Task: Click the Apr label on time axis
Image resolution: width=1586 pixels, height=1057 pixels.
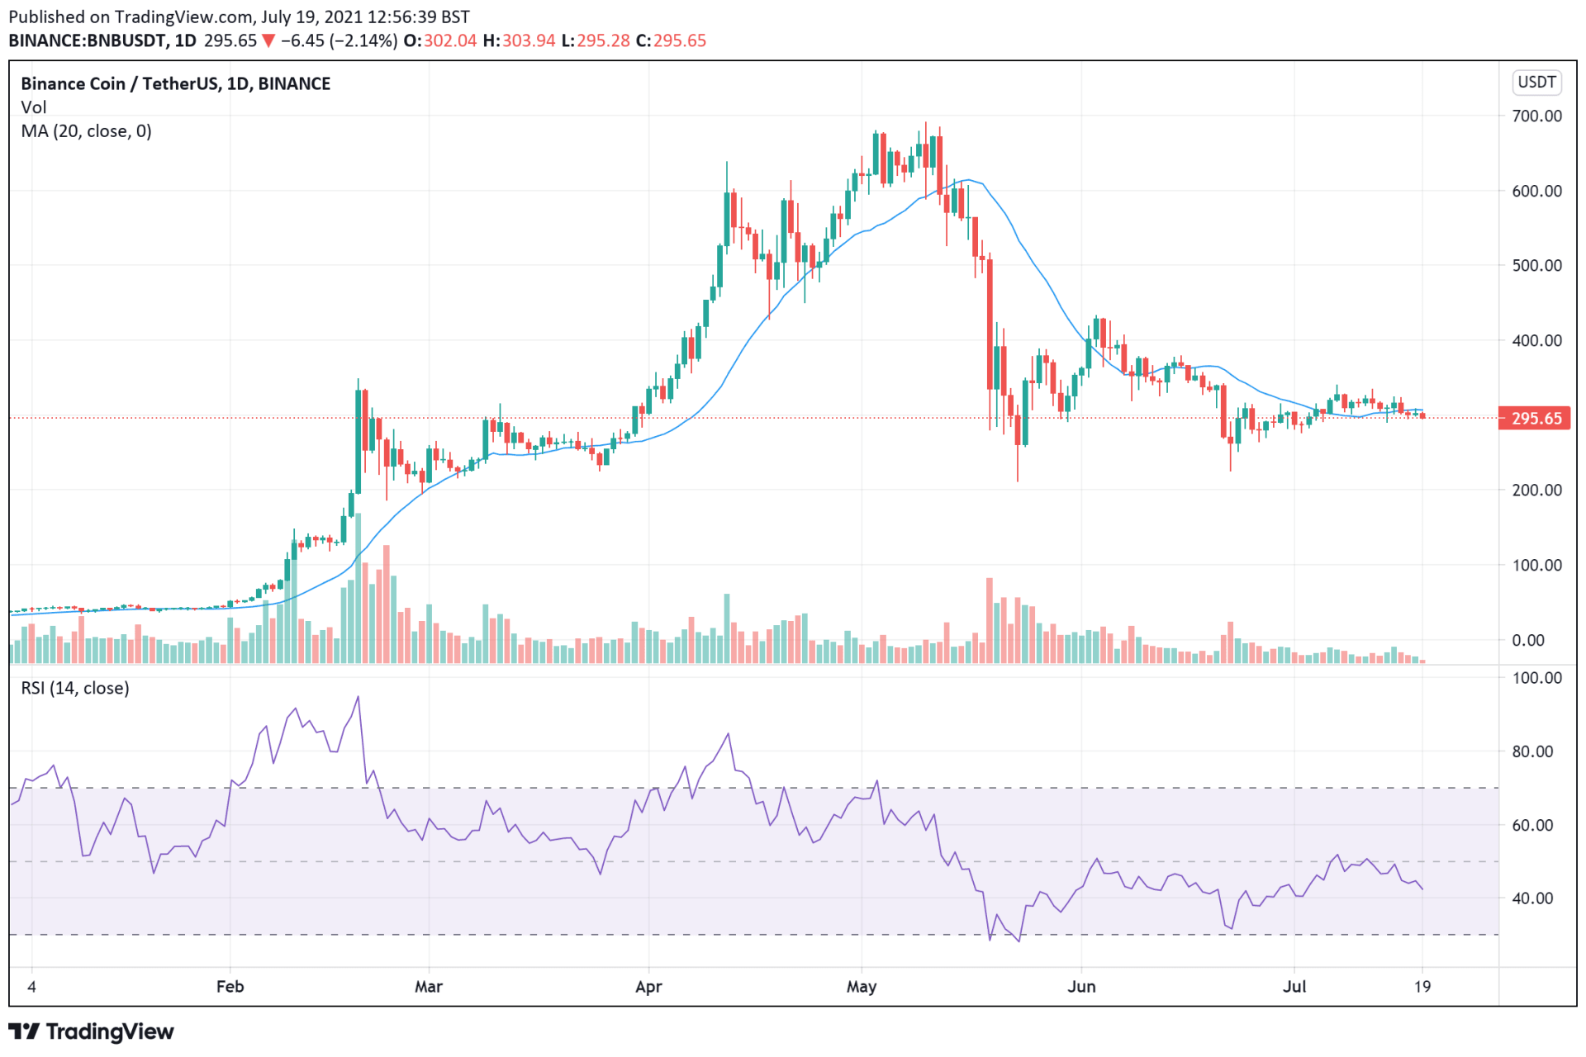Action: [x=648, y=987]
